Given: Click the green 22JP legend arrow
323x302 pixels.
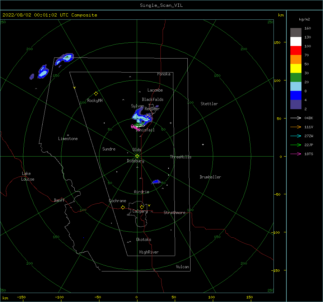Looking at the screenshot, I should coord(296,145).
